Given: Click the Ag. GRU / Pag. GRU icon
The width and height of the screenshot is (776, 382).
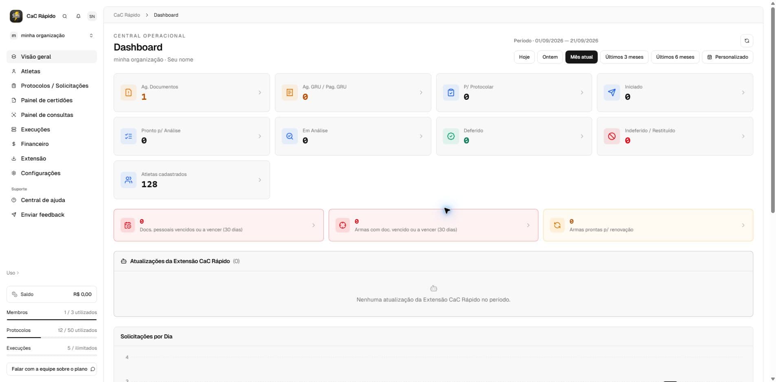Looking at the screenshot, I should [x=290, y=92].
